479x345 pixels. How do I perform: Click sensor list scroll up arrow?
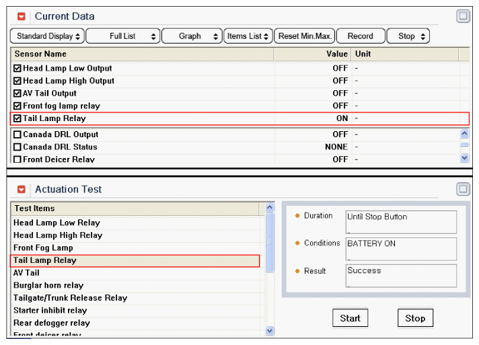464,133
